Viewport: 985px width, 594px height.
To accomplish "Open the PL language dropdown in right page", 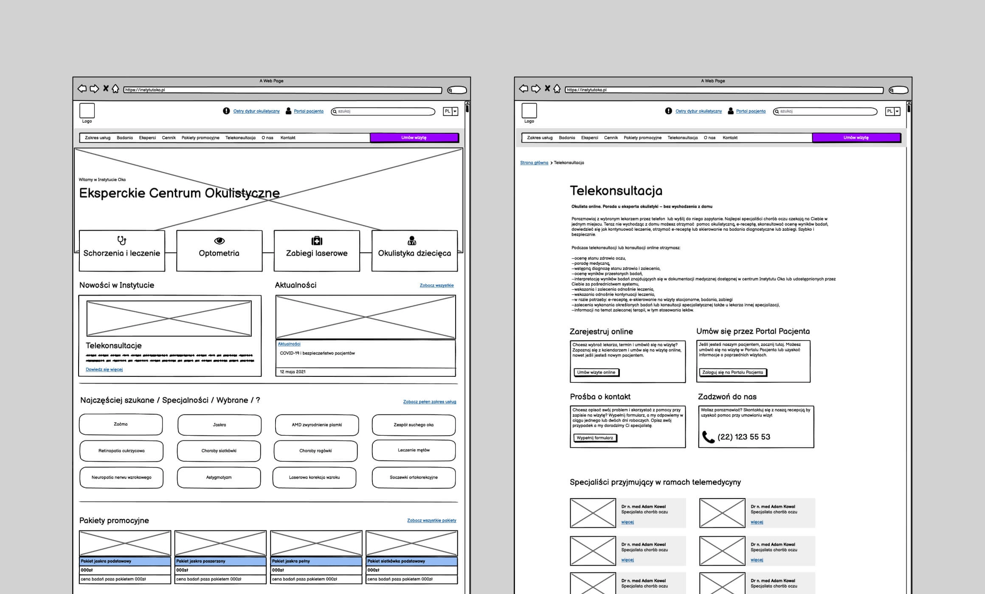I will [x=893, y=111].
